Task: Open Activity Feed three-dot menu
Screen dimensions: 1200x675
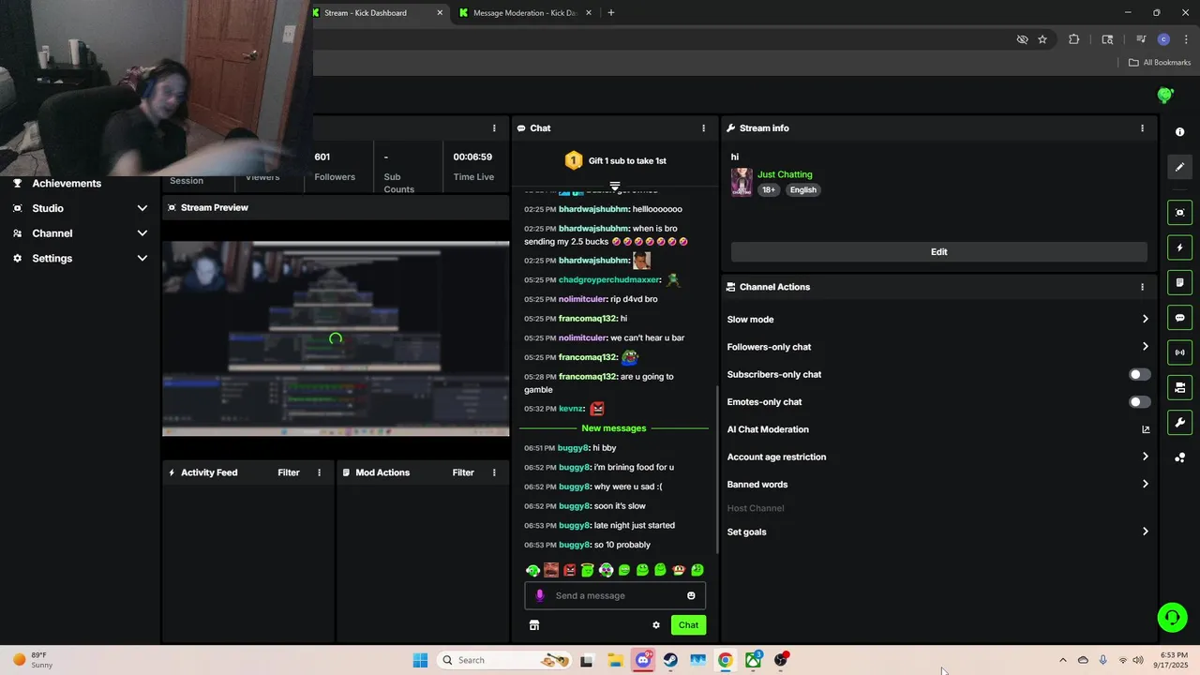Action: (x=320, y=472)
